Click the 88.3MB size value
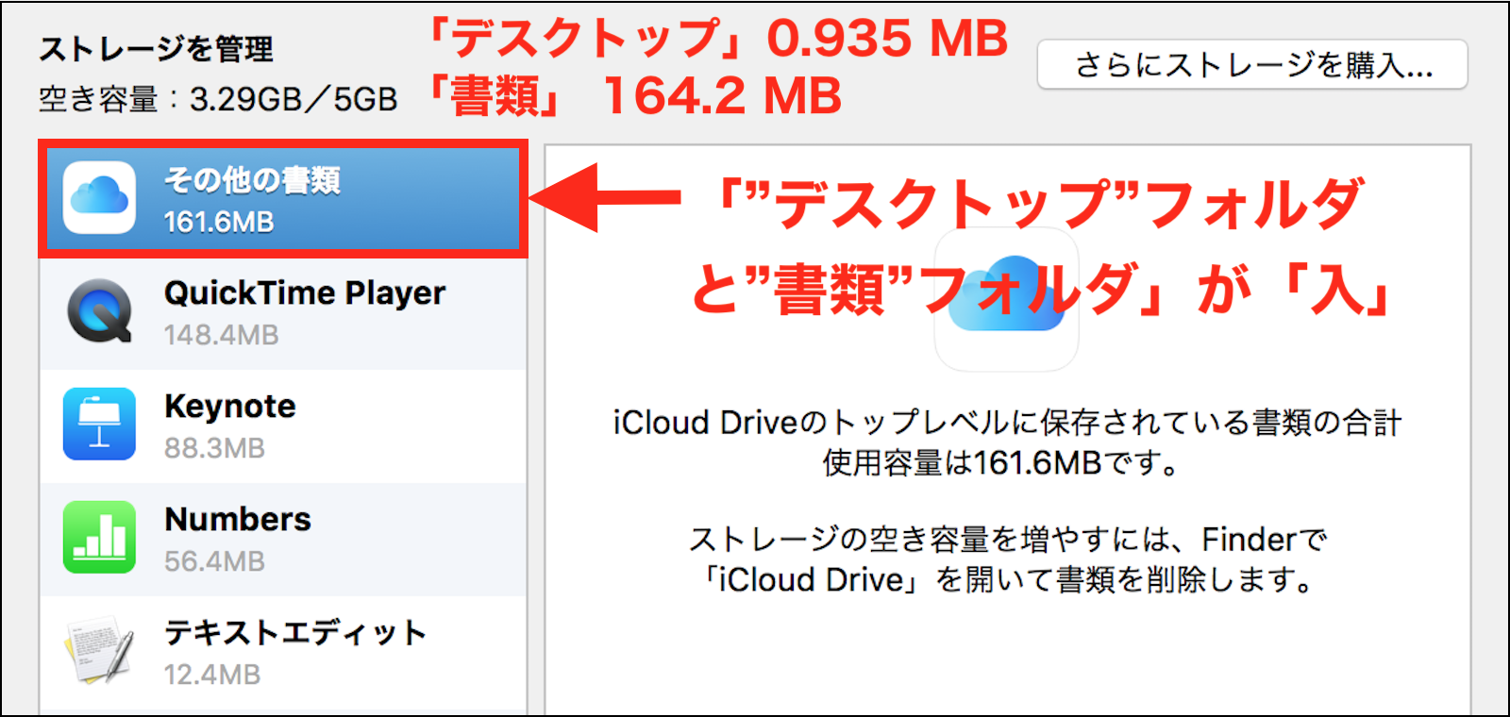Screen dimensions: 1510x717 [214, 448]
